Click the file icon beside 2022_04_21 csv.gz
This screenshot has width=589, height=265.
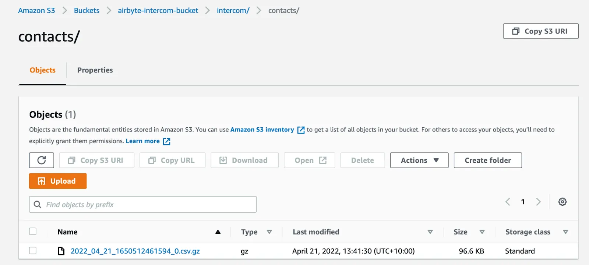click(61, 251)
